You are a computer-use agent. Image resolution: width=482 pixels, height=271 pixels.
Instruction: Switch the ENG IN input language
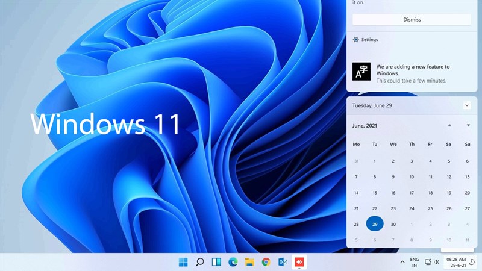(415, 262)
